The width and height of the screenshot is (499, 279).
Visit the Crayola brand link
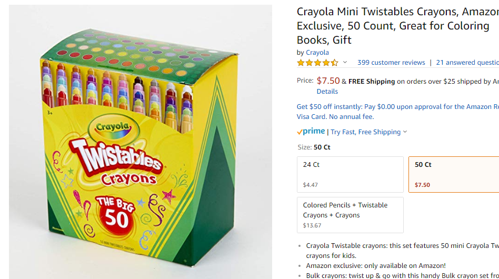317,53
